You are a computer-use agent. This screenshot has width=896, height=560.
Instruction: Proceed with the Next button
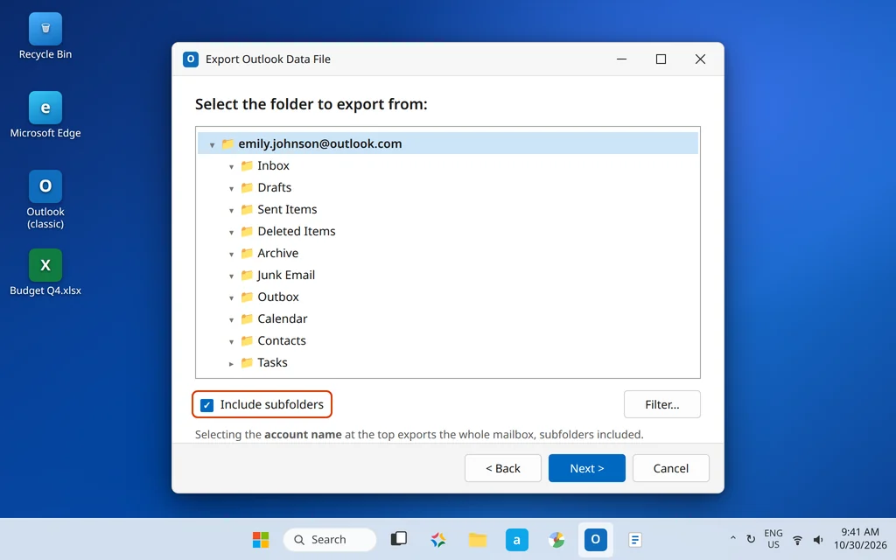(x=587, y=468)
